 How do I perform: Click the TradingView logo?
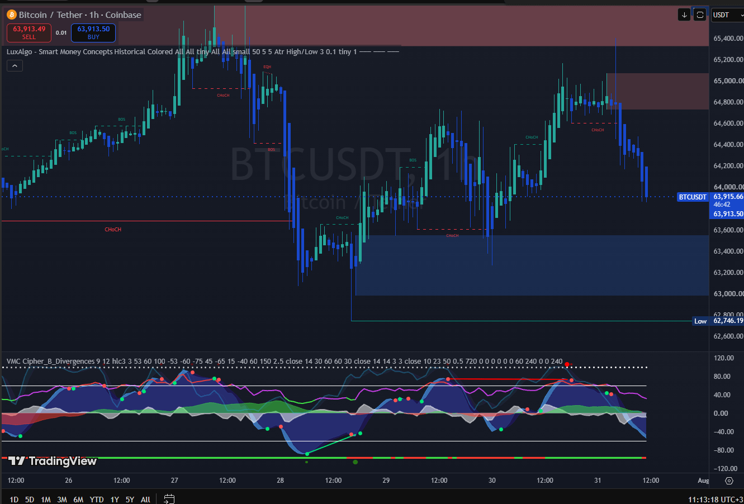point(53,461)
